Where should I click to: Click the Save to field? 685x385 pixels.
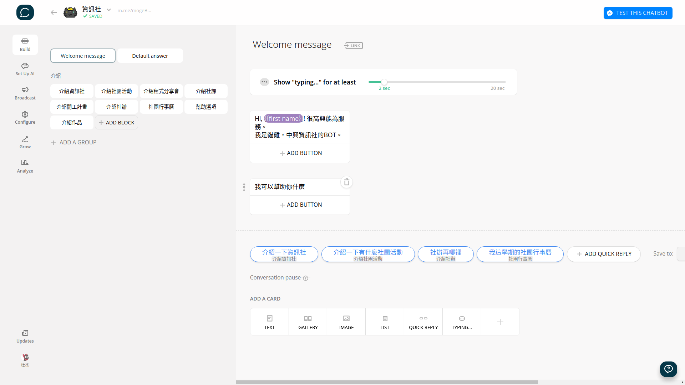click(681, 254)
